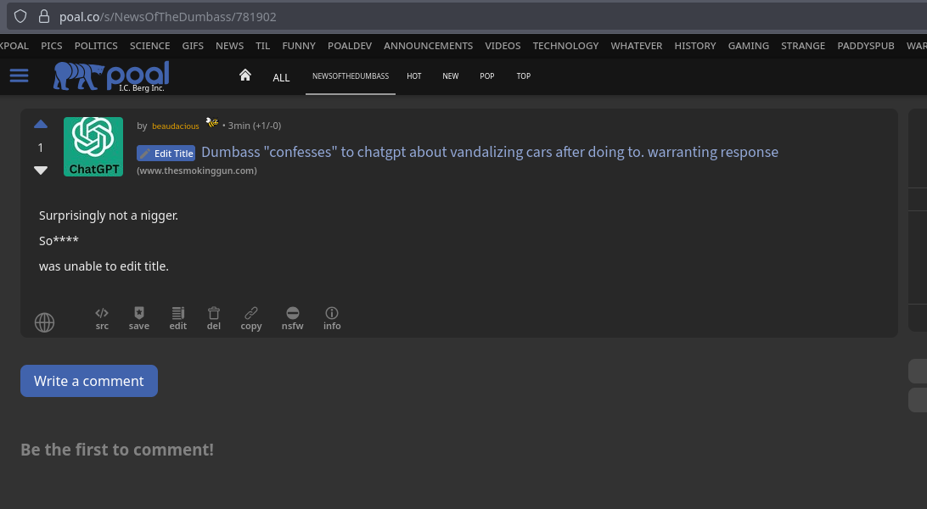Click the edit post icon

point(177,318)
